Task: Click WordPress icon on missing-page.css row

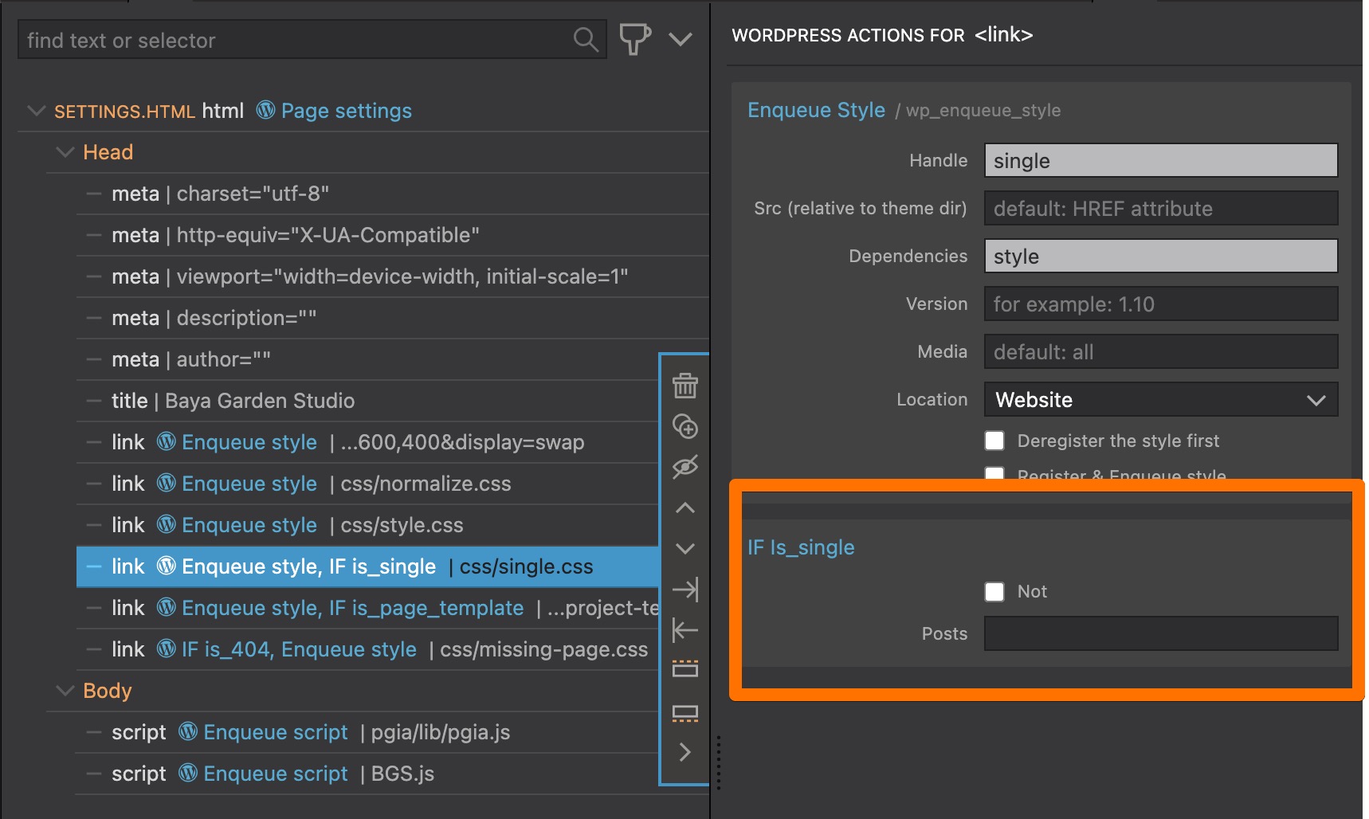Action: [x=166, y=649]
